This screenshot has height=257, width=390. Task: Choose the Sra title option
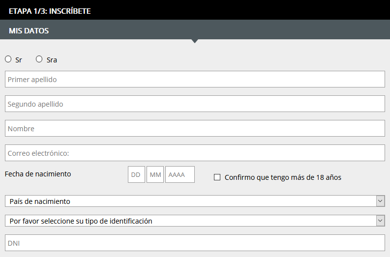(x=39, y=59)
